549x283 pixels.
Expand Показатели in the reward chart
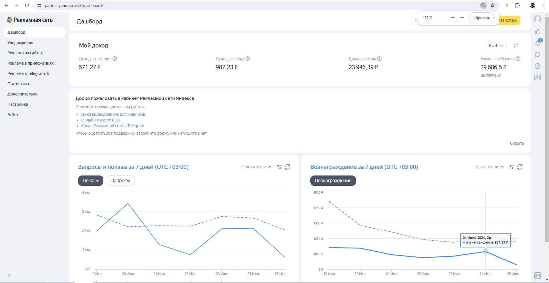click(488, 167)
